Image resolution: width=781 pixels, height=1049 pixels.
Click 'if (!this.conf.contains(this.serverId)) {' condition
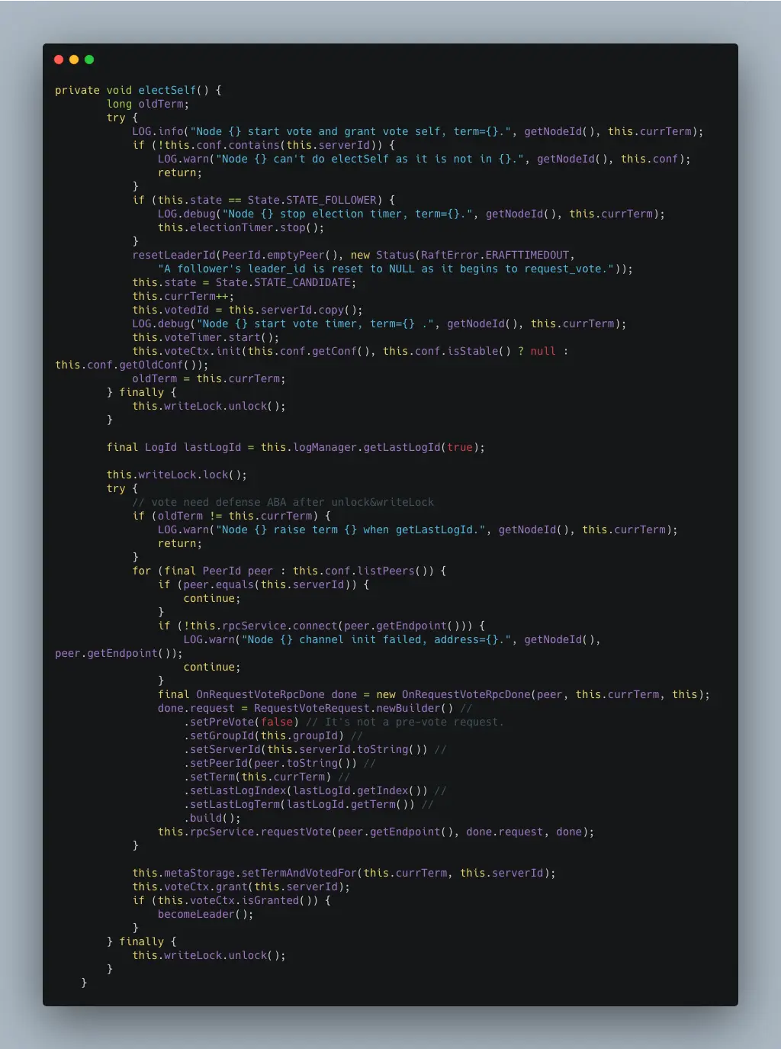(x=264, y=145)
